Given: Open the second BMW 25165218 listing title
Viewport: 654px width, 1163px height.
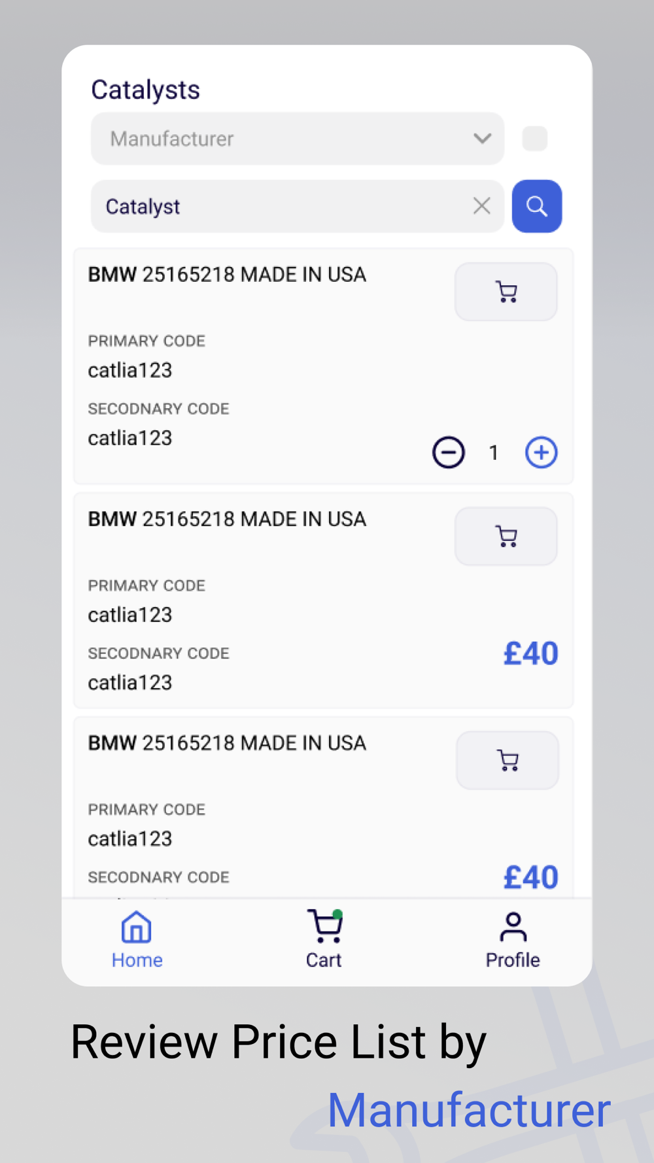Looking at the screenshot, I should coord(227,519).
